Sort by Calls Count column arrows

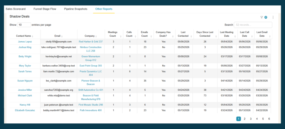tap(135, 36)
